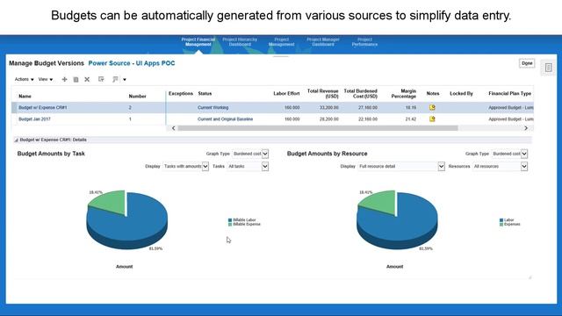Click the Detach table icon in toolbar

[101, 79]
